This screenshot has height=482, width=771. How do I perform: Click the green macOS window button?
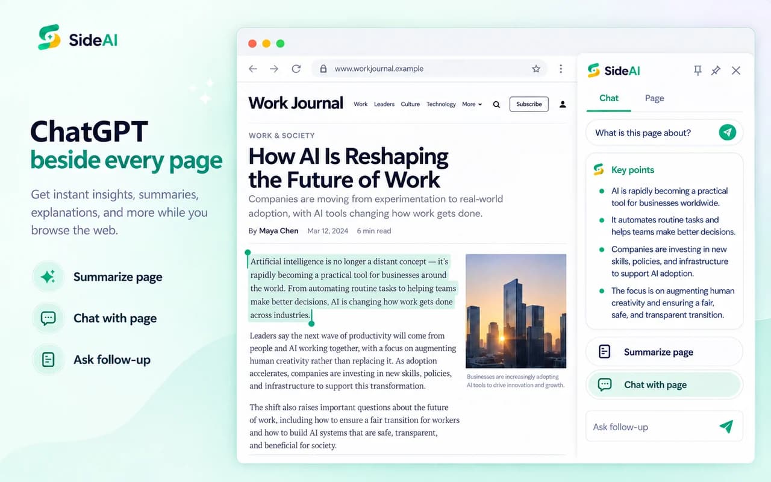tap(280, 43)
